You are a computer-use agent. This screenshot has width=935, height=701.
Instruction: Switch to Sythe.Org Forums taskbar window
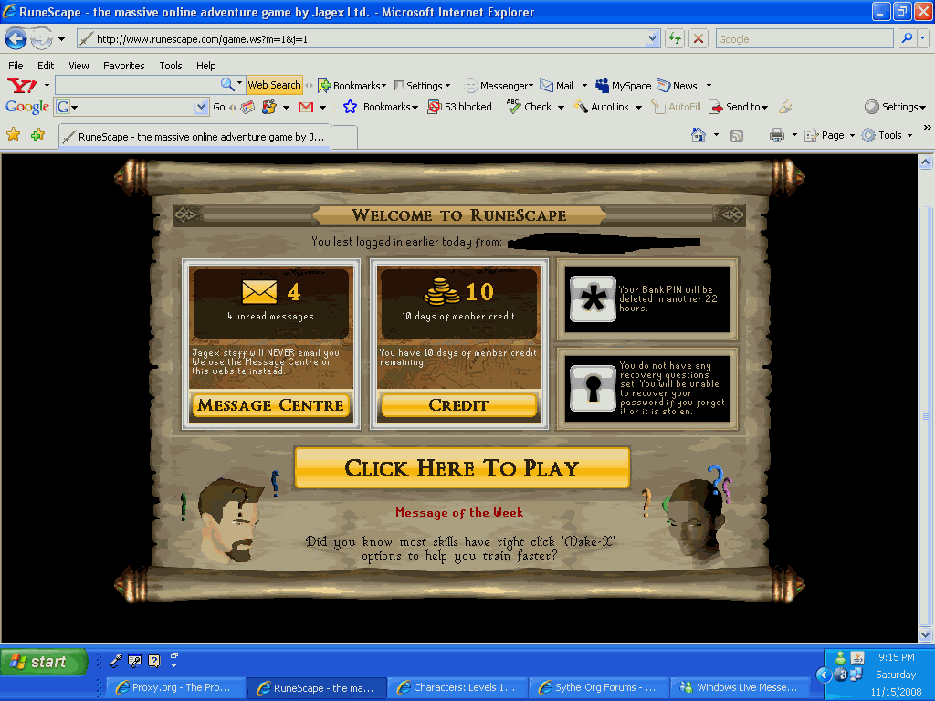[597, 687]
